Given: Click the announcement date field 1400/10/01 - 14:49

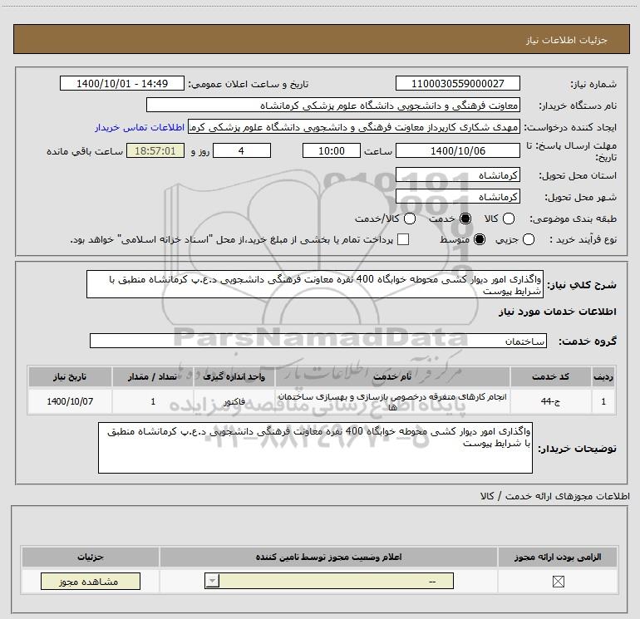Looking at the screenshot, I should tap(122, 83).
